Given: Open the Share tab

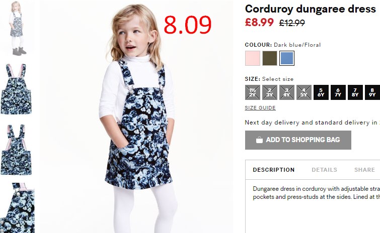Looking at the screenshot, I should [364, 170].
